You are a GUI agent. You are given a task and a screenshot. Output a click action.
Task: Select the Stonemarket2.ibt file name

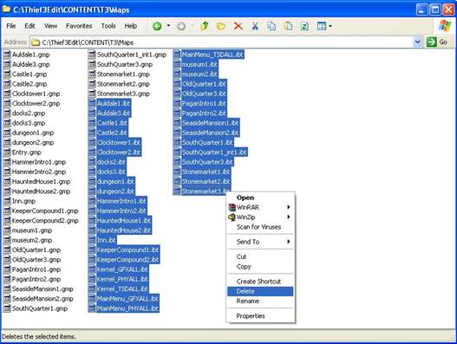pyautogui.click(x=206, y=181)
